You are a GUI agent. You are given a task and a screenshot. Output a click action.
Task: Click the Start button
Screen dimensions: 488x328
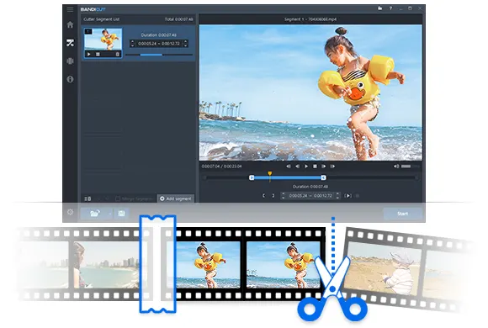coord(402,214)
